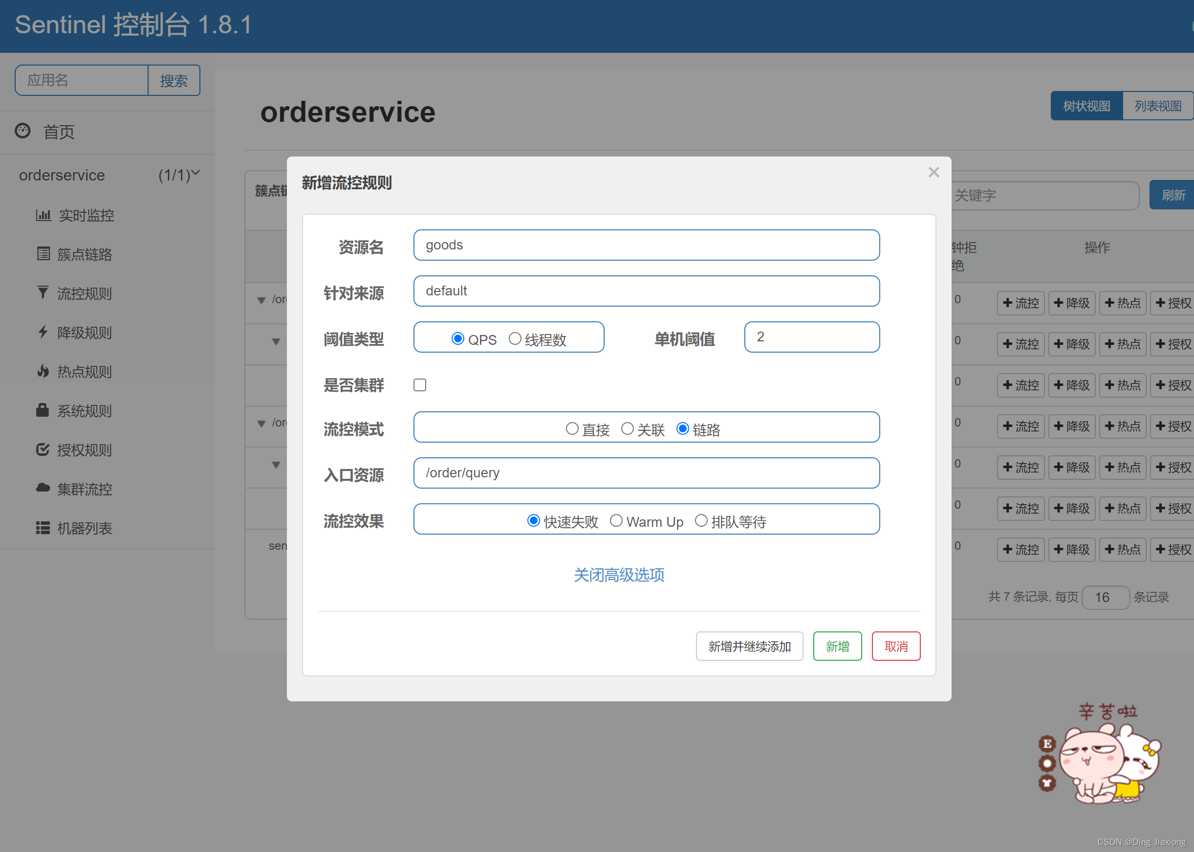Click the 单机阈值 input field
This screenshot has height=852, width=1194.
pos(812,337)
